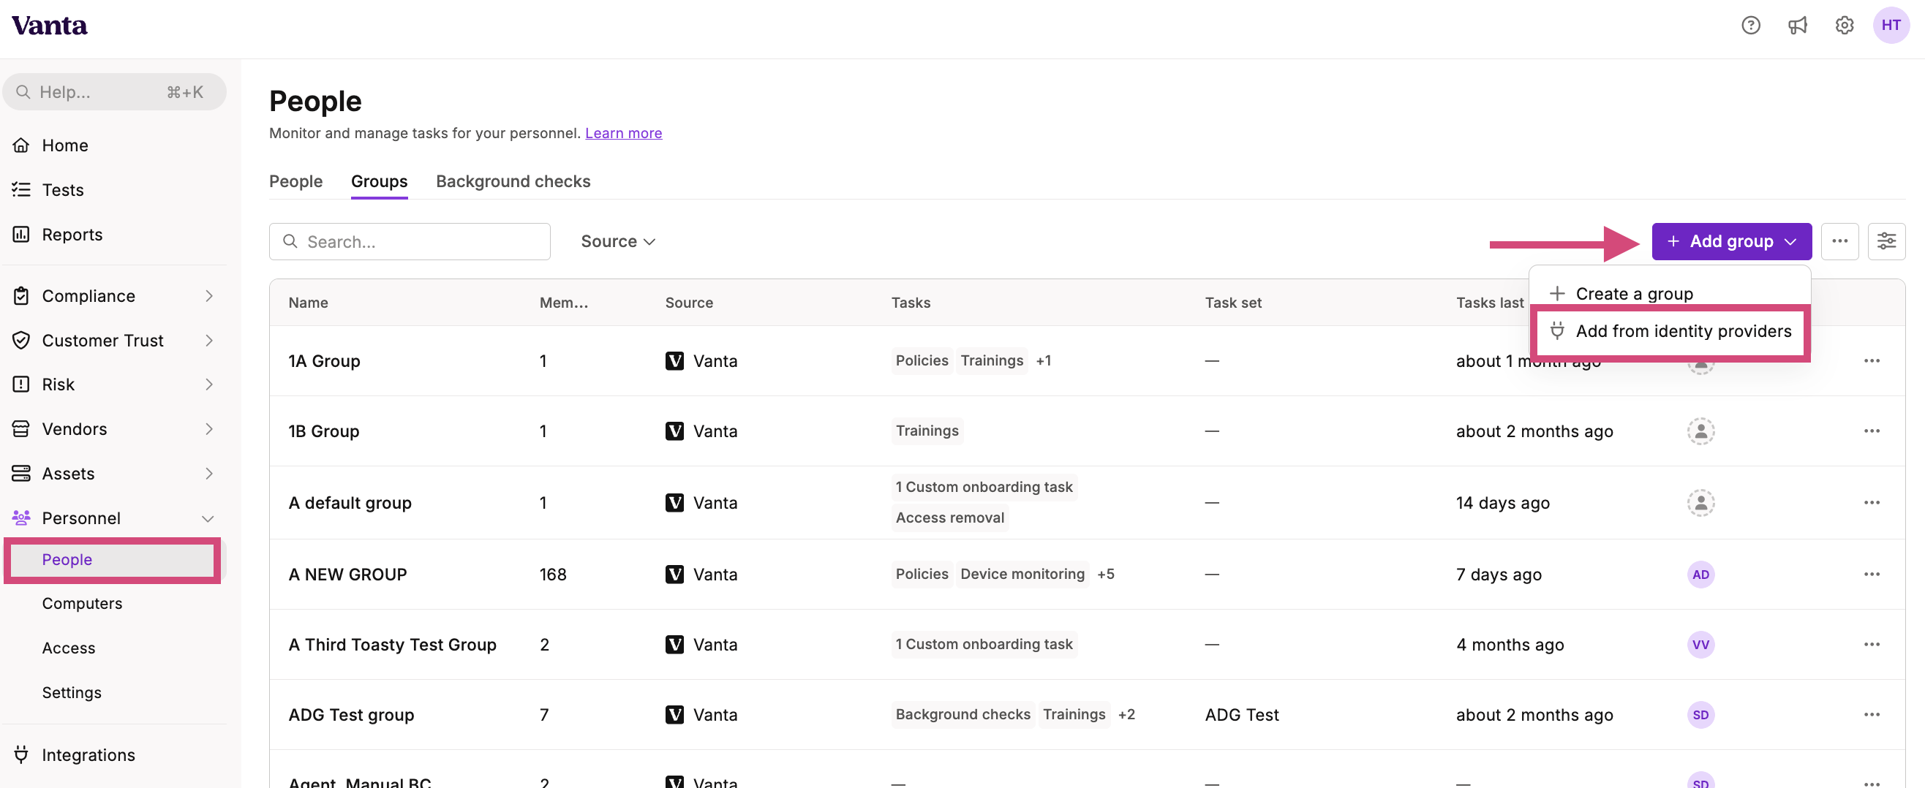Click the unassigned owner icon in A default group row
The height and width of the screenshot is (788, 1925).
click(1700, 503)
